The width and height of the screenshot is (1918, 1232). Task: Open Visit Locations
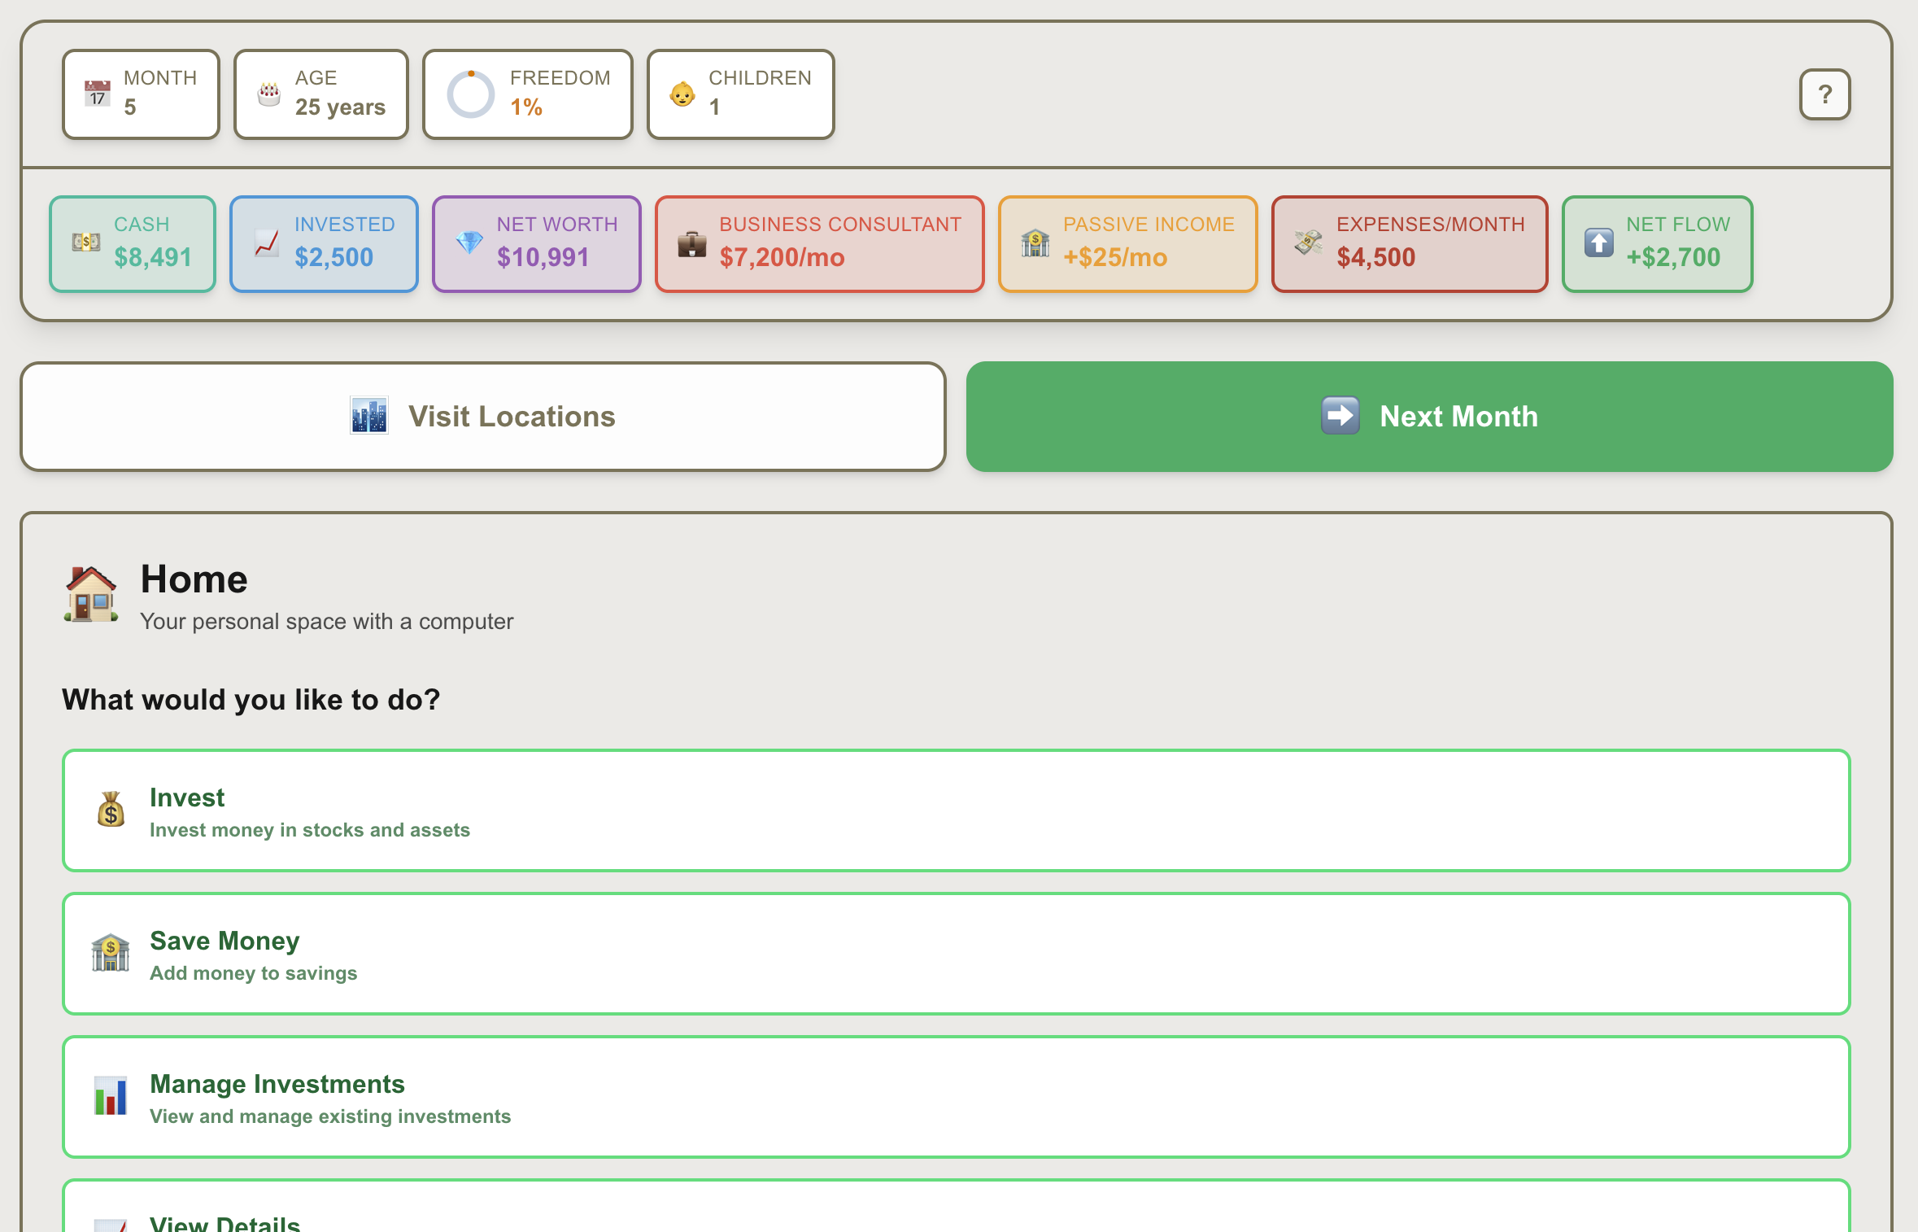pyautogui.click(x=483, y=417)
